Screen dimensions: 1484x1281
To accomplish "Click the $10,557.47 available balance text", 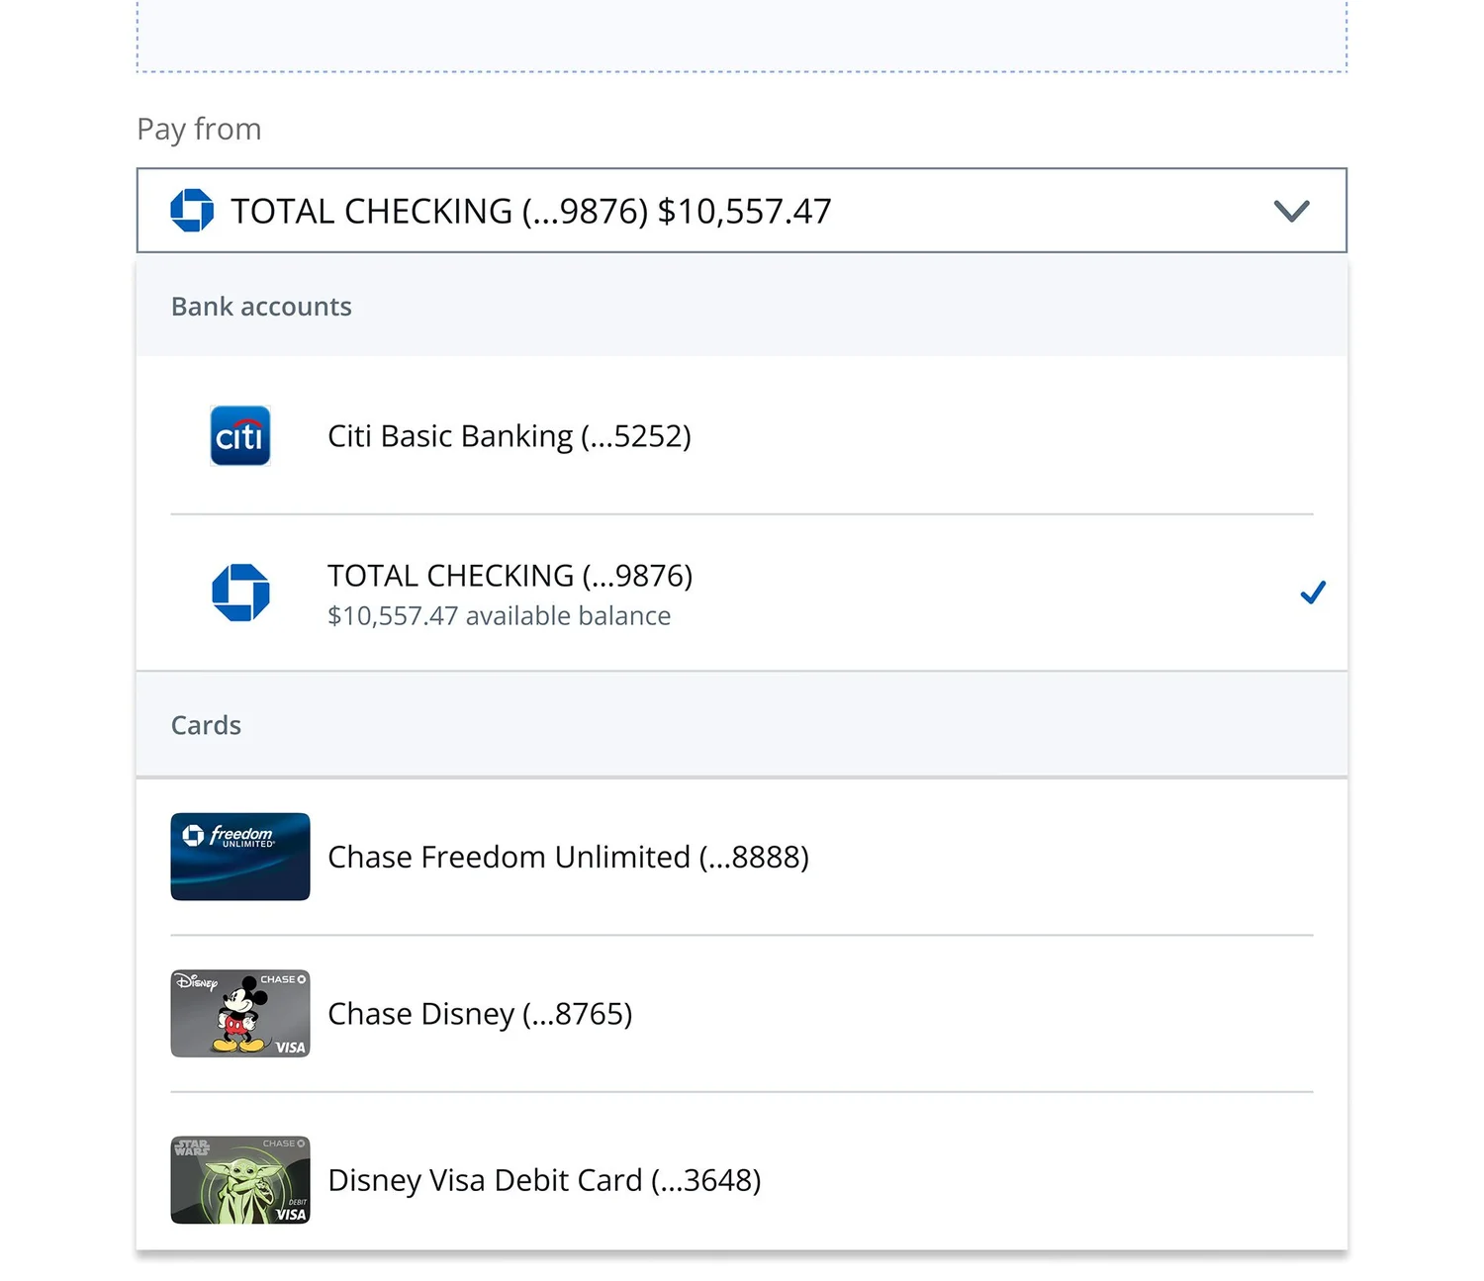I will [x=499, y=616].
